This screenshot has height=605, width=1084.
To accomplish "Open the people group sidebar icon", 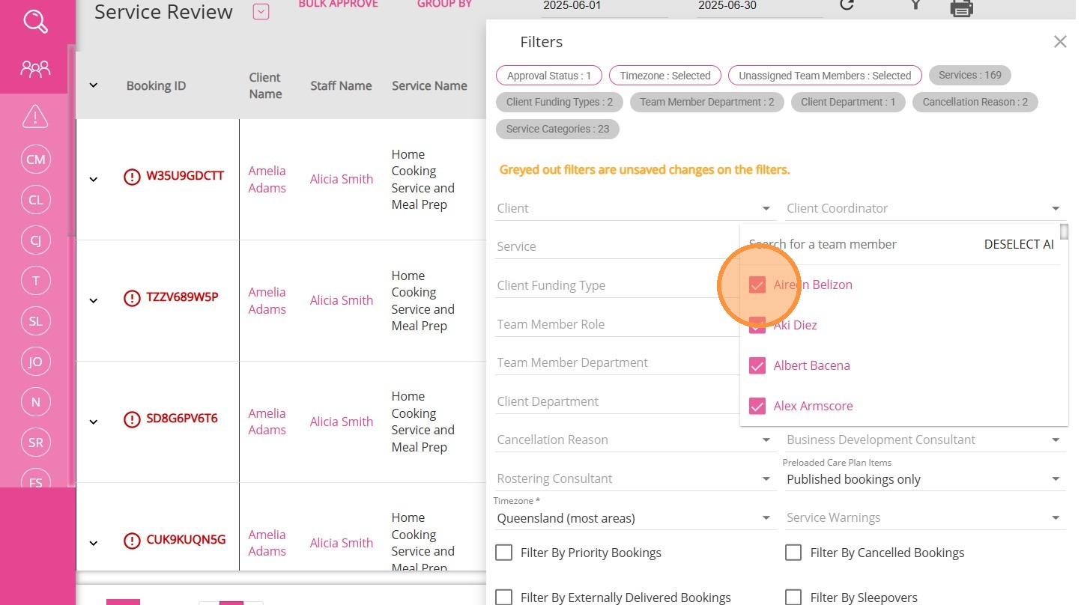I will coord(35,70).
